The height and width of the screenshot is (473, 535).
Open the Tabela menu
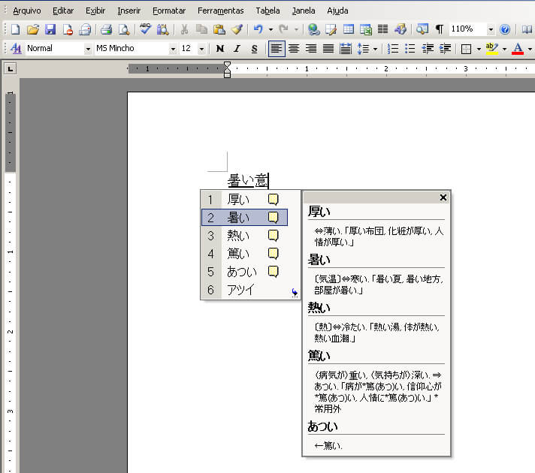(267, 11)
